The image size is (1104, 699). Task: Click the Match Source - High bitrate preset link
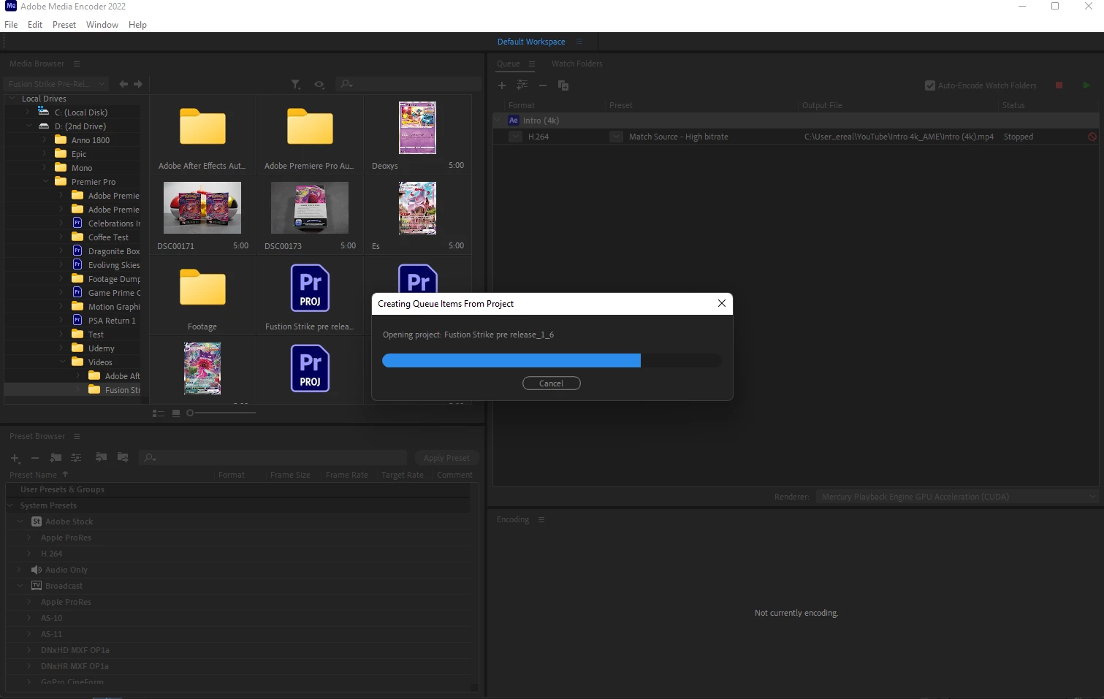(678, 137)
